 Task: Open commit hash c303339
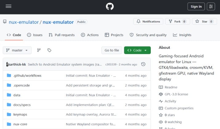111,64
